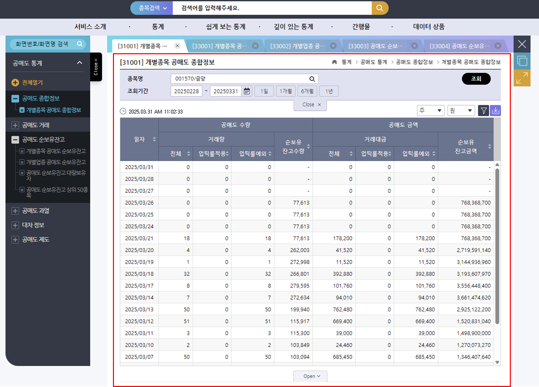Click the black sidebar Close tab
This screenshot has width=539, height=387.
(96, 67)
